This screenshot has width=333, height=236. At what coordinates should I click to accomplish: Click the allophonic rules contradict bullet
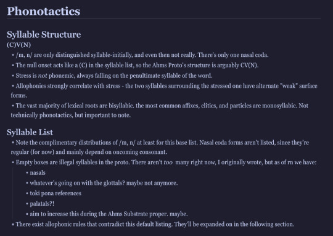(155, 224)
